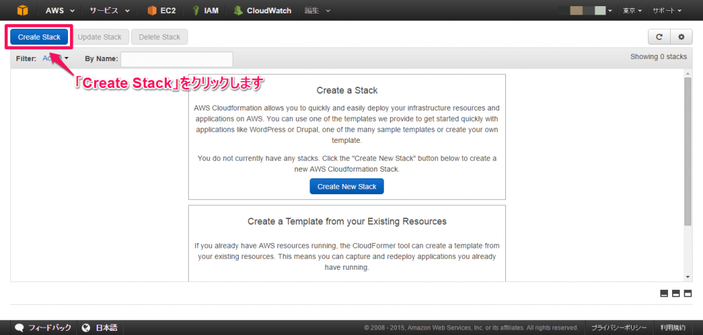Click the disabled Delete Stack button
Screen dimensions: 703x335
pyautogui.click(x=159, y=37)
